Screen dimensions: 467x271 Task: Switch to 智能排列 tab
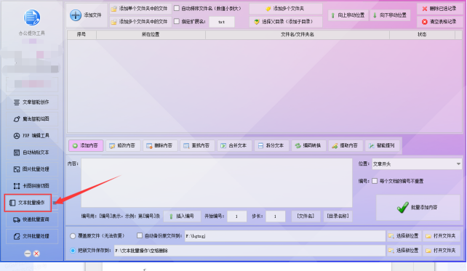click(x=383, y=145)
